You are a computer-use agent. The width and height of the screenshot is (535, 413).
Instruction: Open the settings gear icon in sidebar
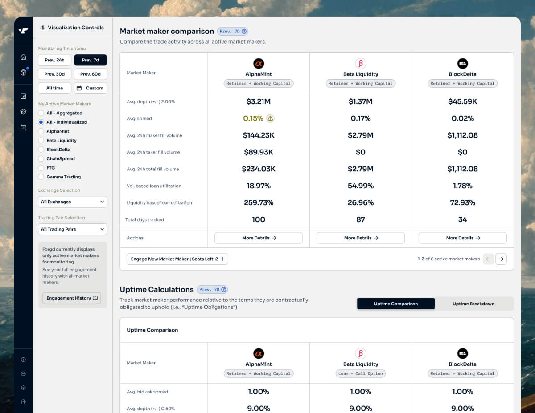[23, 388]
